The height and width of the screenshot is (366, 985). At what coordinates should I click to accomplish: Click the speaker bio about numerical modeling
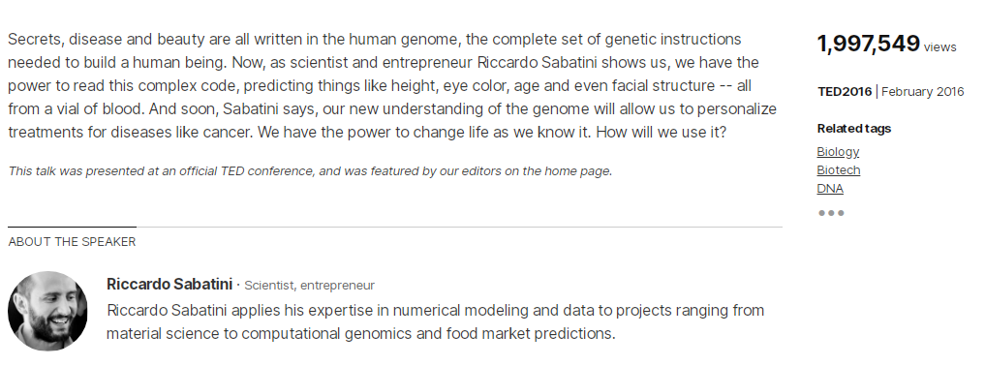point(435,321)
